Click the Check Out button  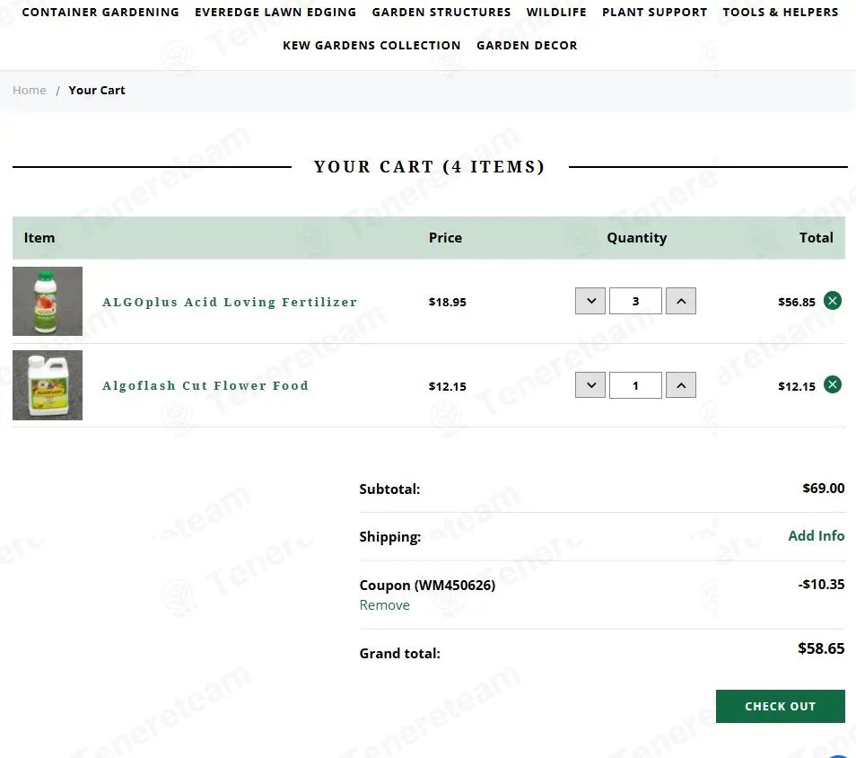click(780, 706)
